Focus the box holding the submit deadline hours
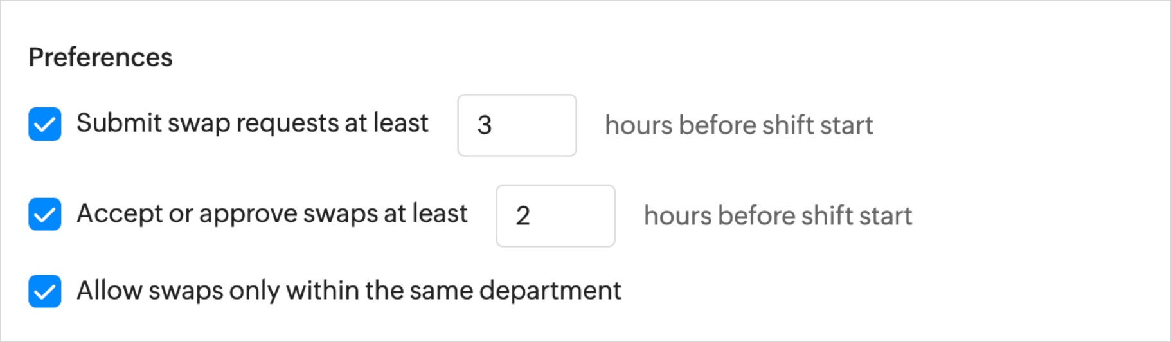This screenshot has width=1171, height=342. (x=517, y=125)
